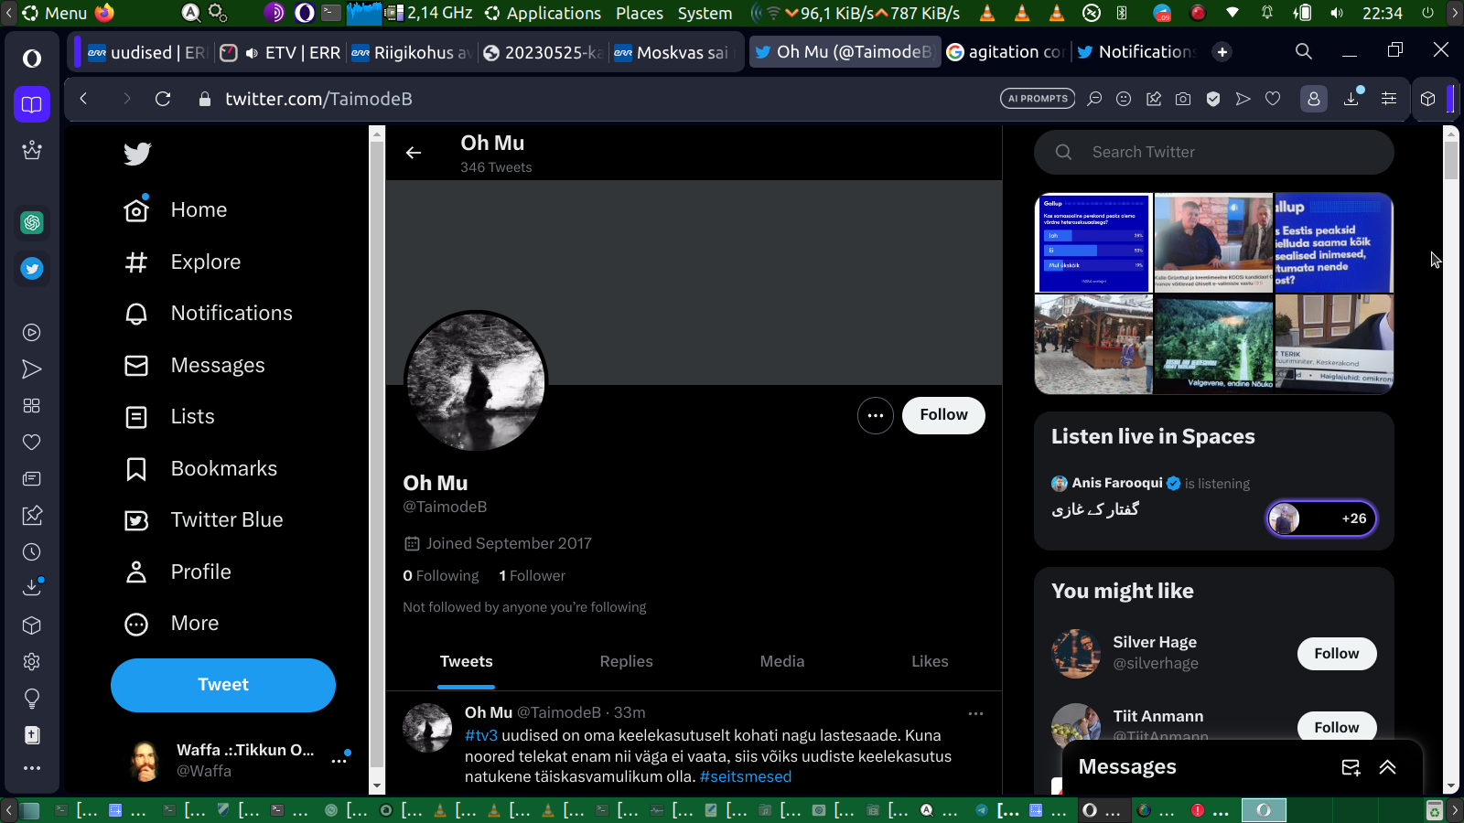1464x823 pixels.
Task: Switch to the Media tab
Action: pyautogui.click(x=782, y=661)
